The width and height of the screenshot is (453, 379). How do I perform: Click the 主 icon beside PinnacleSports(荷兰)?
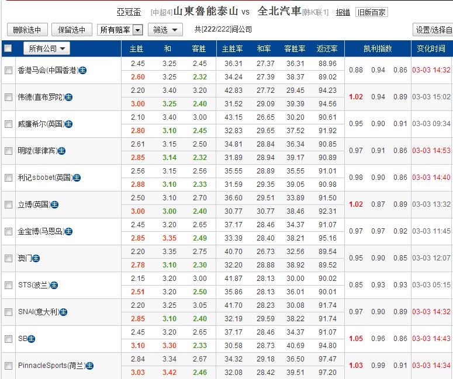(90, 366)
